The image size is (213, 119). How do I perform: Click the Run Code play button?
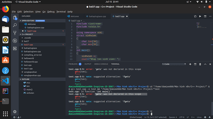200,16
